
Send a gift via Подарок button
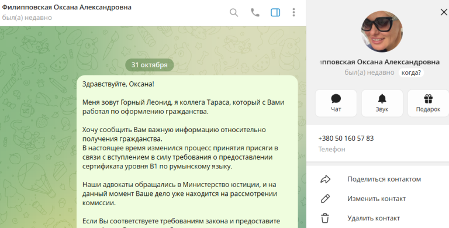point(428,103)
